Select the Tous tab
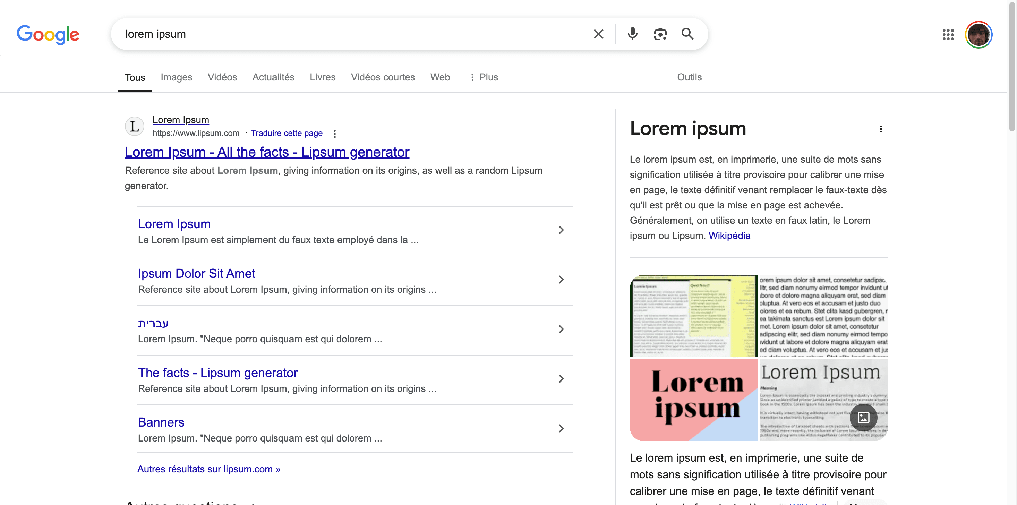1017x505 pixels. 135,77
